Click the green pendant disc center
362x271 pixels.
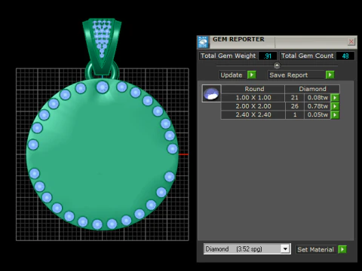(x=103, y=154)
